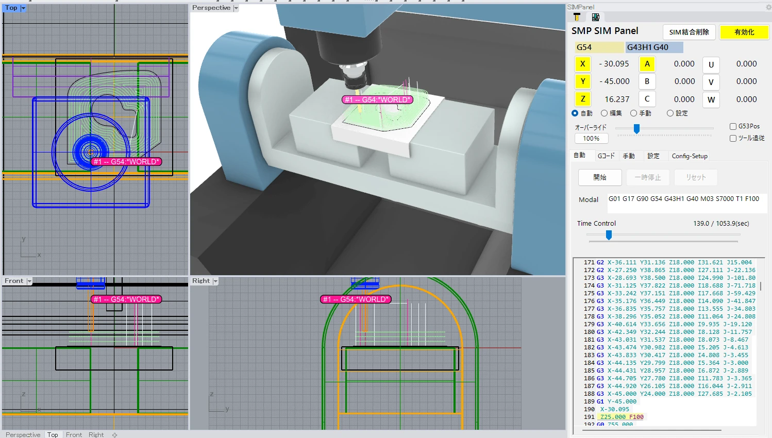Select the 編集 mode radio button
Screen dimensions: 772x438
(x=604, y=113)
